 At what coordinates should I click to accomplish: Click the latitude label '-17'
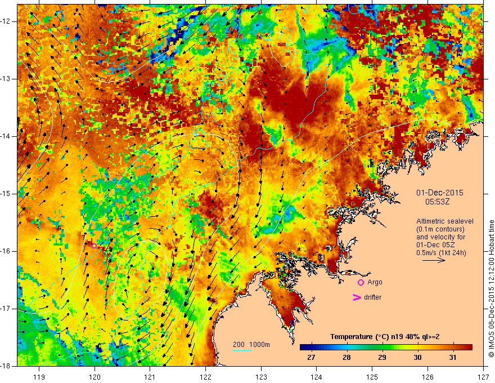[x=6, y=309]
